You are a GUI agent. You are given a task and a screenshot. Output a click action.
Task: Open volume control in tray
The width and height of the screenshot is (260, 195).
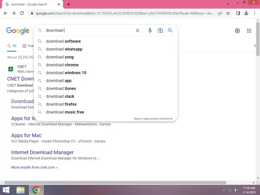pos(236,190)
